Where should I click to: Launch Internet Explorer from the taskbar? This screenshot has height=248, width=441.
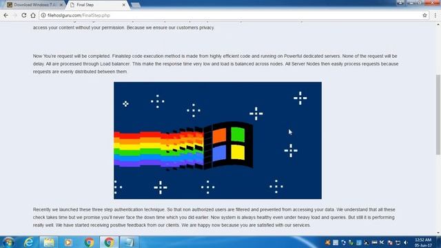point(29,242)
